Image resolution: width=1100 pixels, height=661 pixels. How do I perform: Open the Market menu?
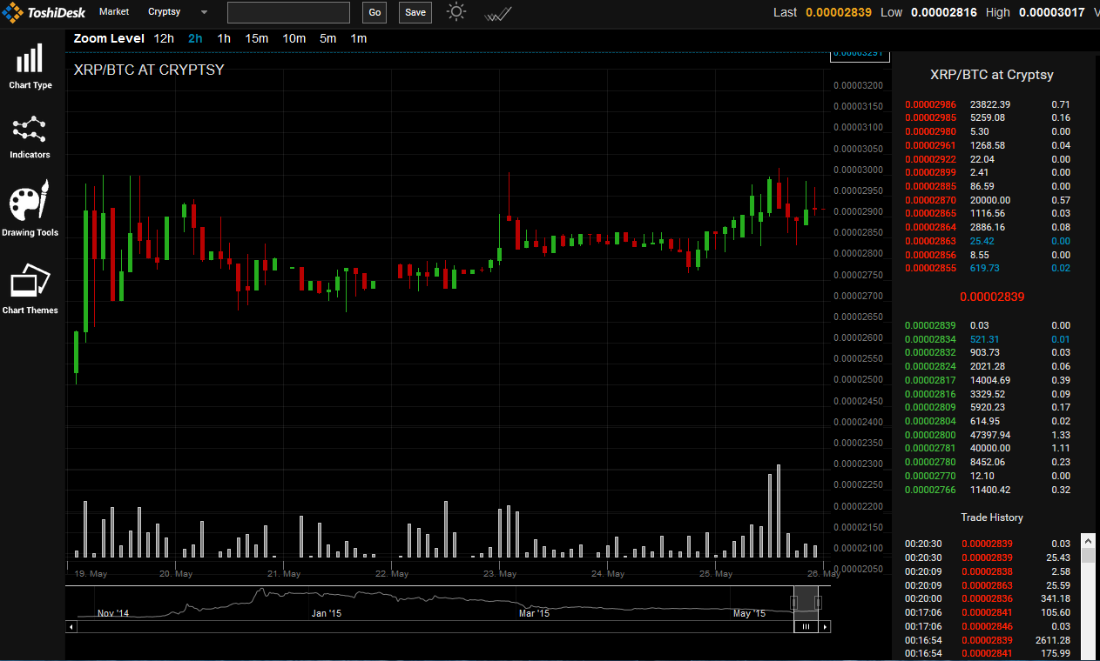[x=114, y=12]
